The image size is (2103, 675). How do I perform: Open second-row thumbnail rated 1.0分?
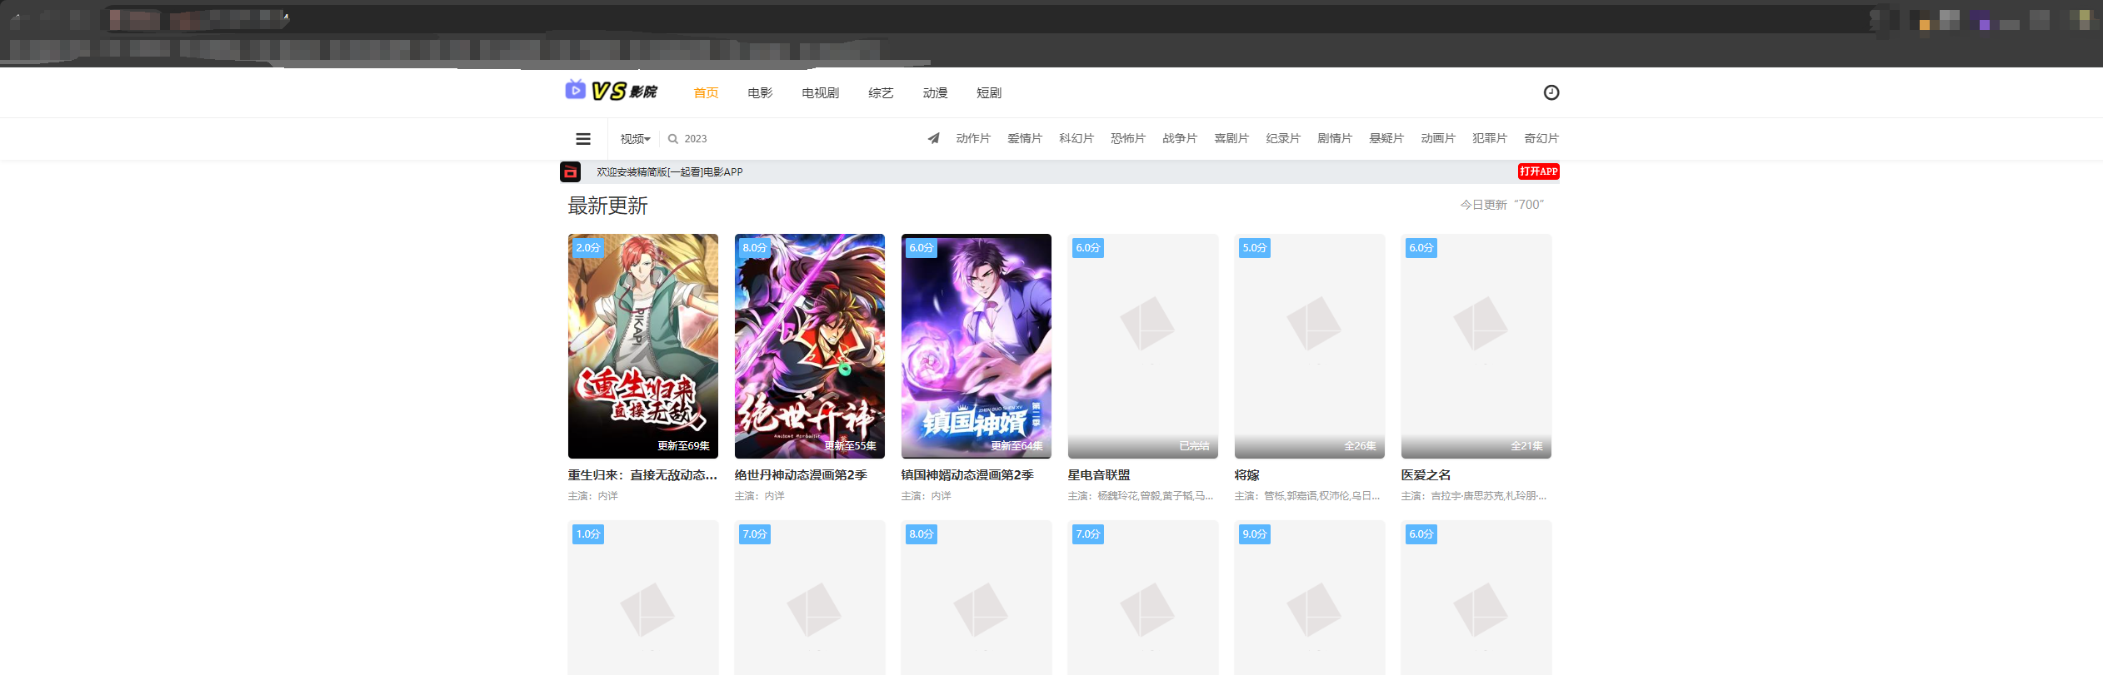pyautogui.click(x=643, y=598)
